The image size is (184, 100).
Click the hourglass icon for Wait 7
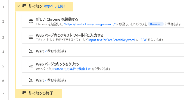tap(31, 80)
